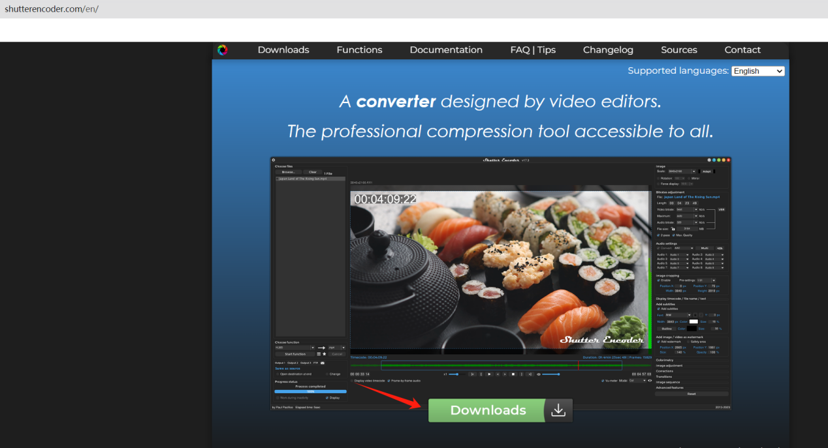828x448 pixels.
Task: Open the Functions menu
Action: tap(360, 50)
